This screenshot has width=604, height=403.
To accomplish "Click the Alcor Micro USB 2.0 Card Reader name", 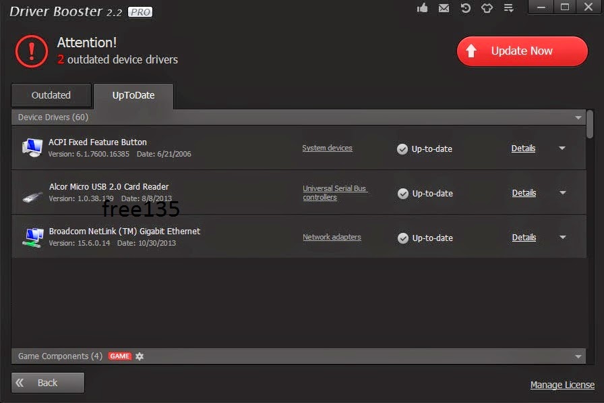I will (109, 187).
